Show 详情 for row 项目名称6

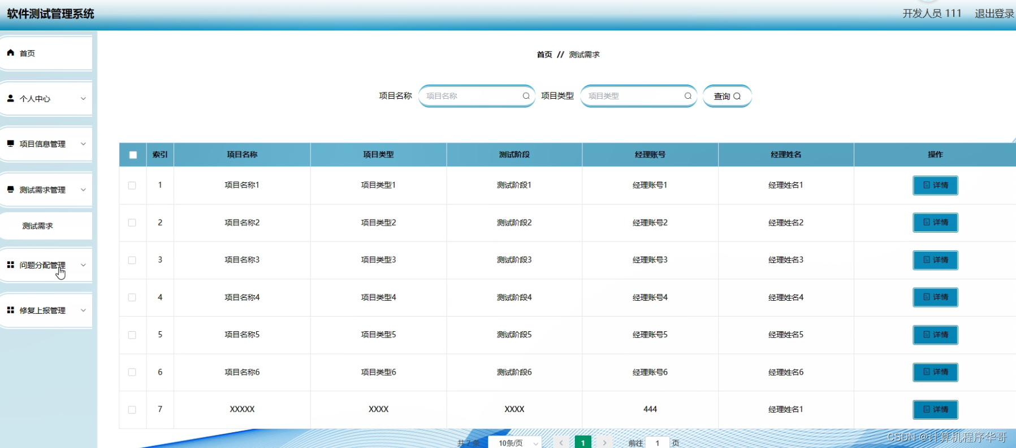tap(935, 372)
